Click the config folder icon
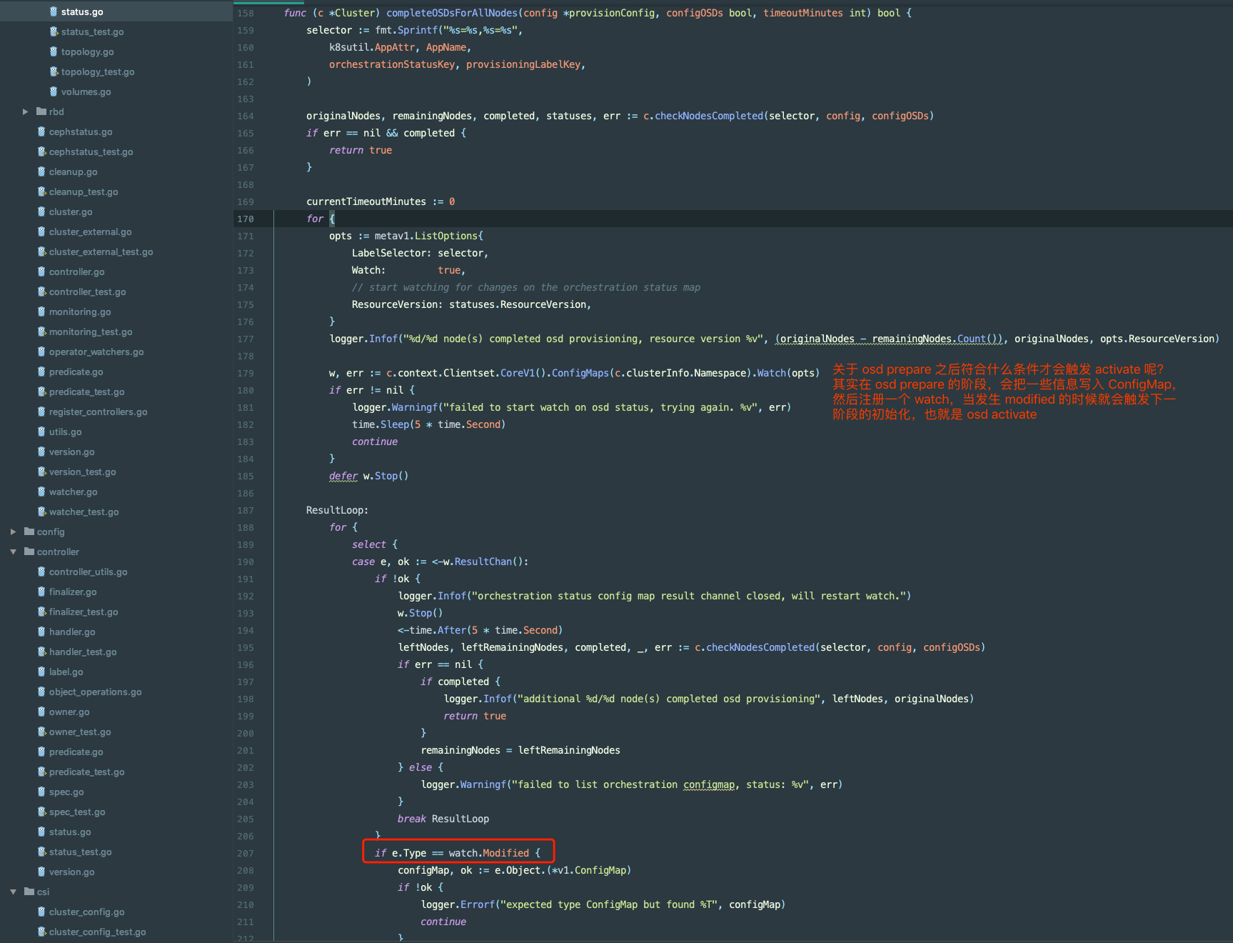The image size is (1233, 943). (29, 532)
